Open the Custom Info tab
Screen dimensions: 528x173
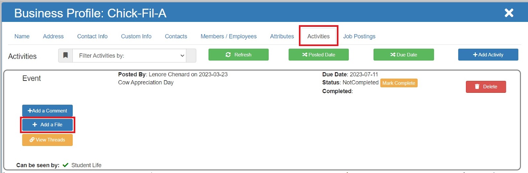[136, 36]
